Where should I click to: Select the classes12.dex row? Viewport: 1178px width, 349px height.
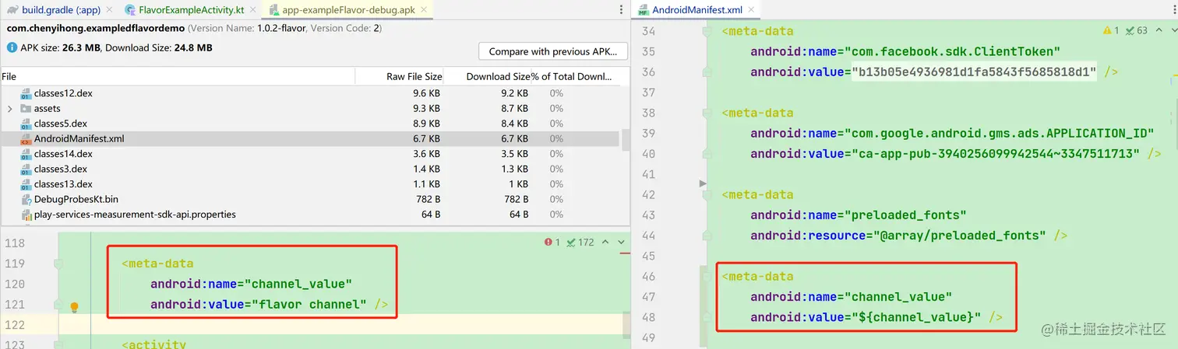[x=310, y=93]
